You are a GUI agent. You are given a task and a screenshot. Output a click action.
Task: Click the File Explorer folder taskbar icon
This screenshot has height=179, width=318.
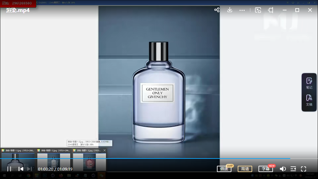pyautogui.click(x=69, y=176)
